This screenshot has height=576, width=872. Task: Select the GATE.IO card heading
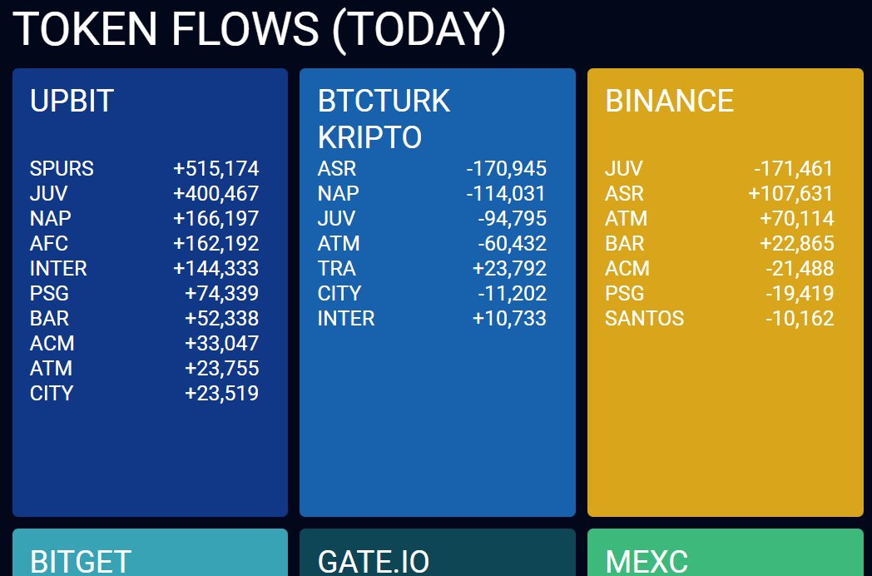[374, 560]
